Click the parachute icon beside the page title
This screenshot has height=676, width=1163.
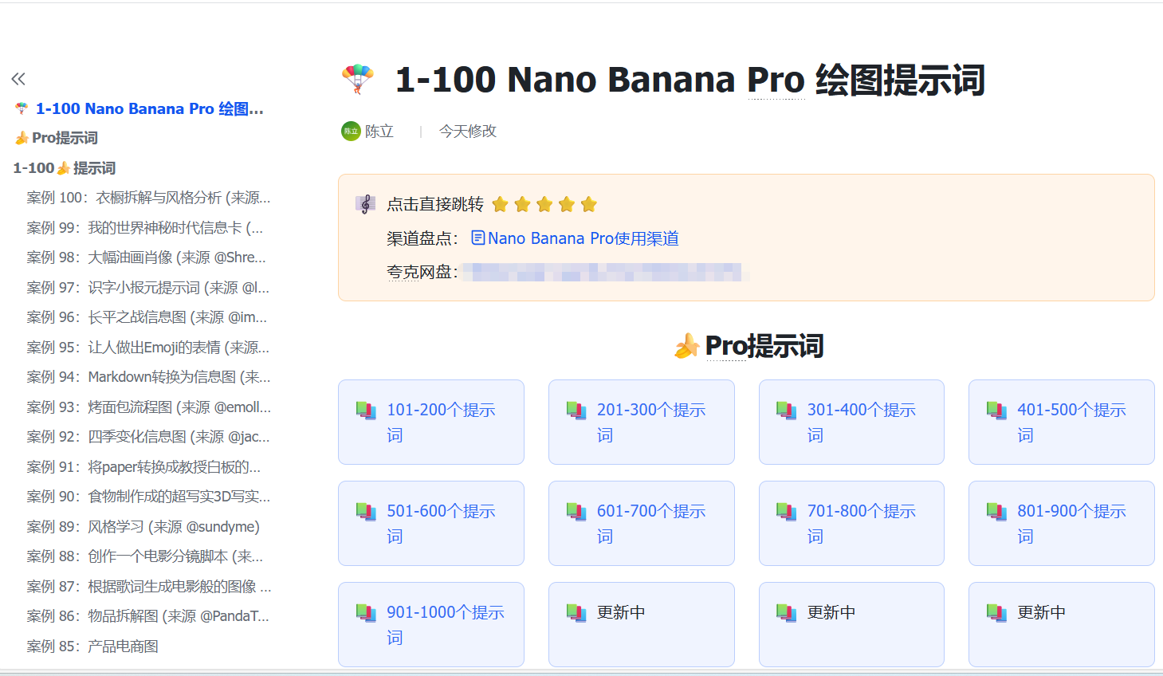[357, 80]
